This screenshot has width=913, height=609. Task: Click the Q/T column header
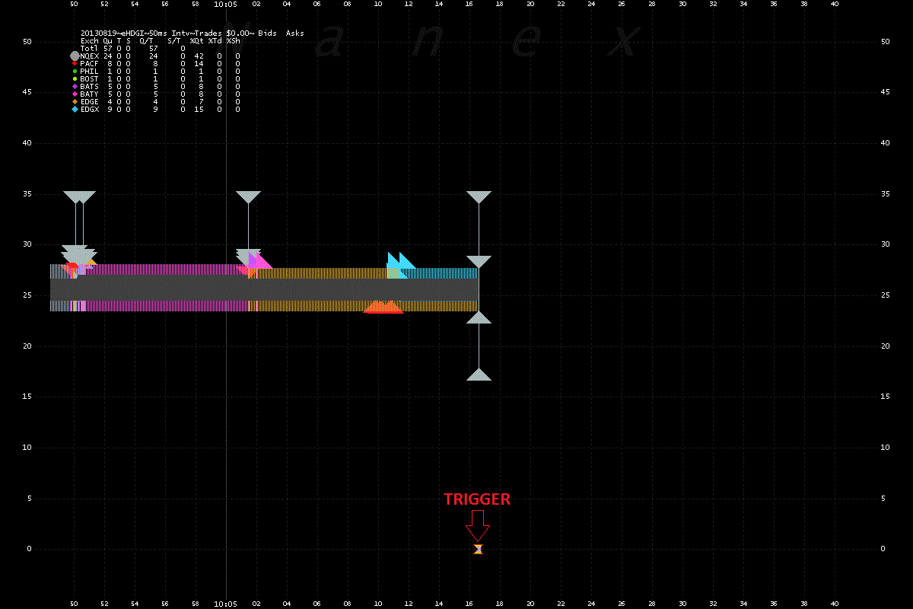(147, 40)
